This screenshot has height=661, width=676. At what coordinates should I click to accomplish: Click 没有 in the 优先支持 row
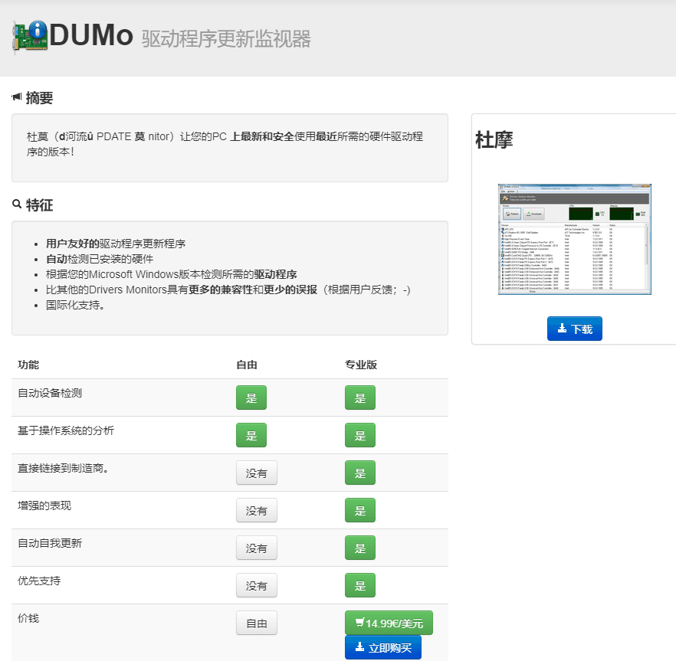(257, 584)
